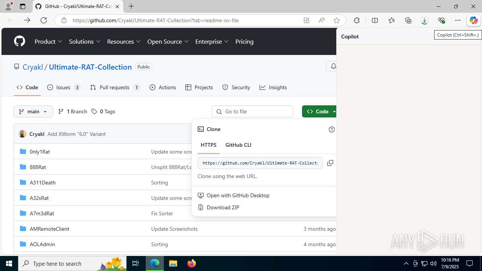
Task: Open the Insights tab
Action: (x=273, y=87)
